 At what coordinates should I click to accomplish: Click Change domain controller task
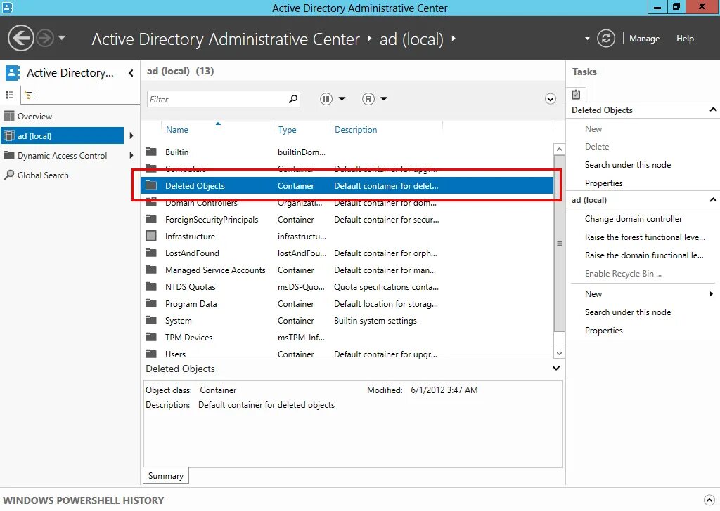634,219
